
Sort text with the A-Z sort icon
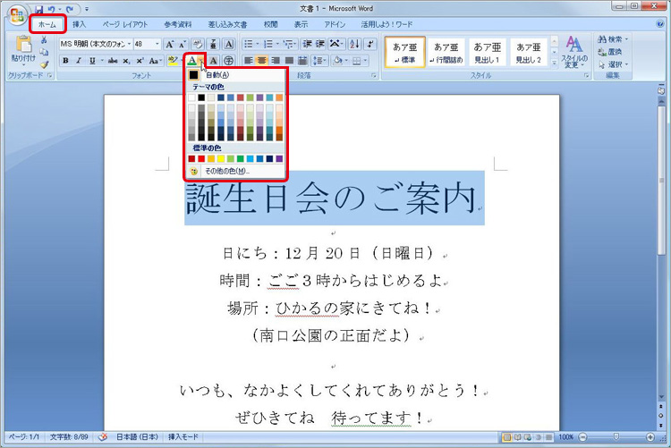click(354, 44)
